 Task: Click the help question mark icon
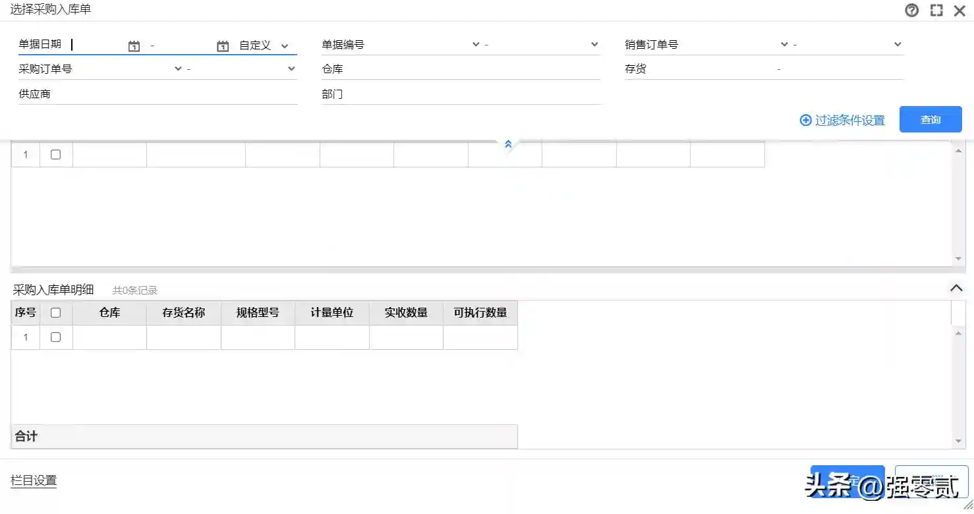pyautogui.click(x=911, y=11)
